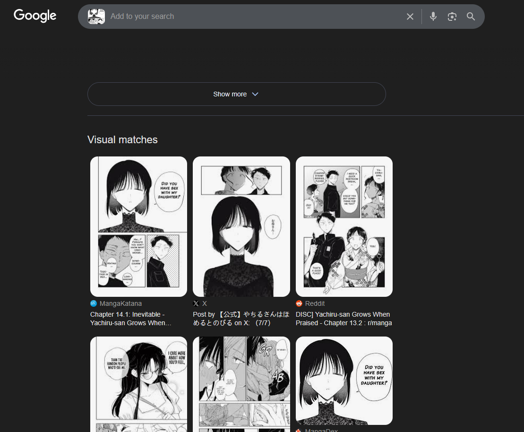Click the MangaKatana source name

[x=120, y=303]
